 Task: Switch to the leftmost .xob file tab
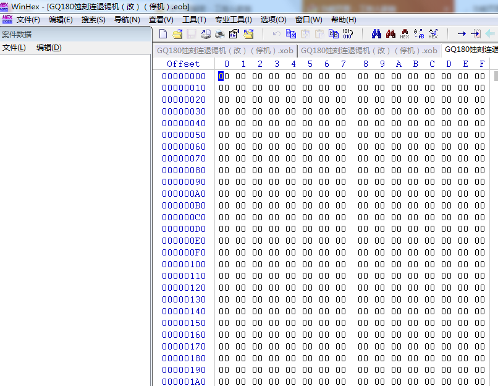click(225, 50)
